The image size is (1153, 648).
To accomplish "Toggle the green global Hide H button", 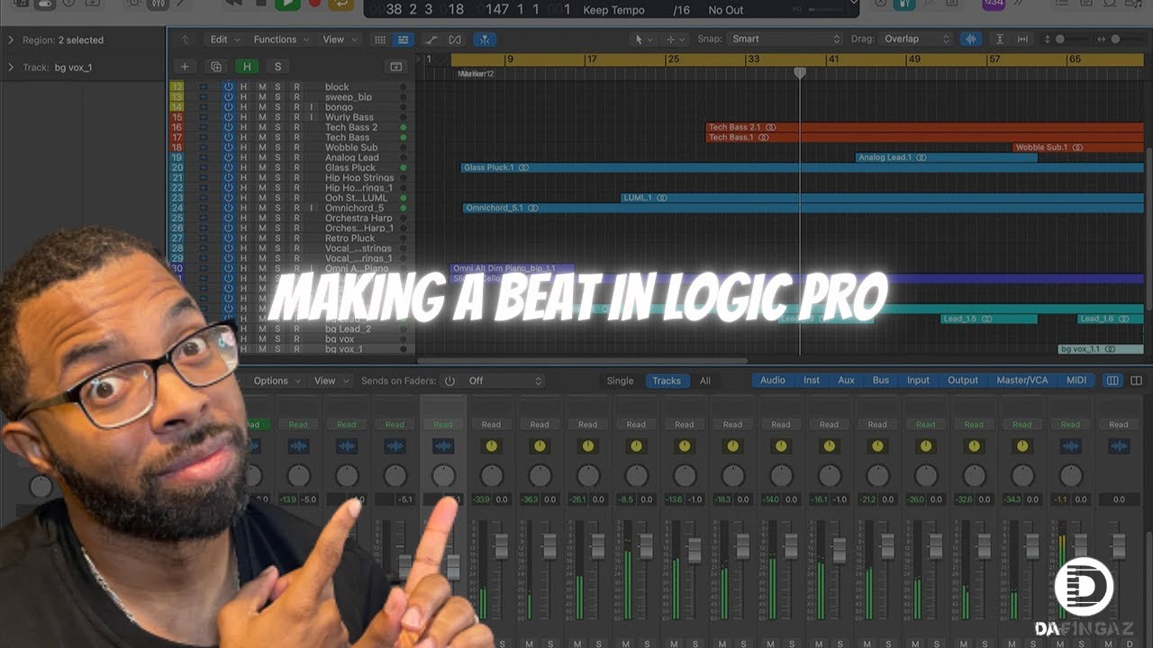I will (246, 67).
